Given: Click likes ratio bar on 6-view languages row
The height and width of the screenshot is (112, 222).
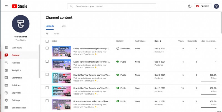Looking at the screenshot, I should 208,81.
